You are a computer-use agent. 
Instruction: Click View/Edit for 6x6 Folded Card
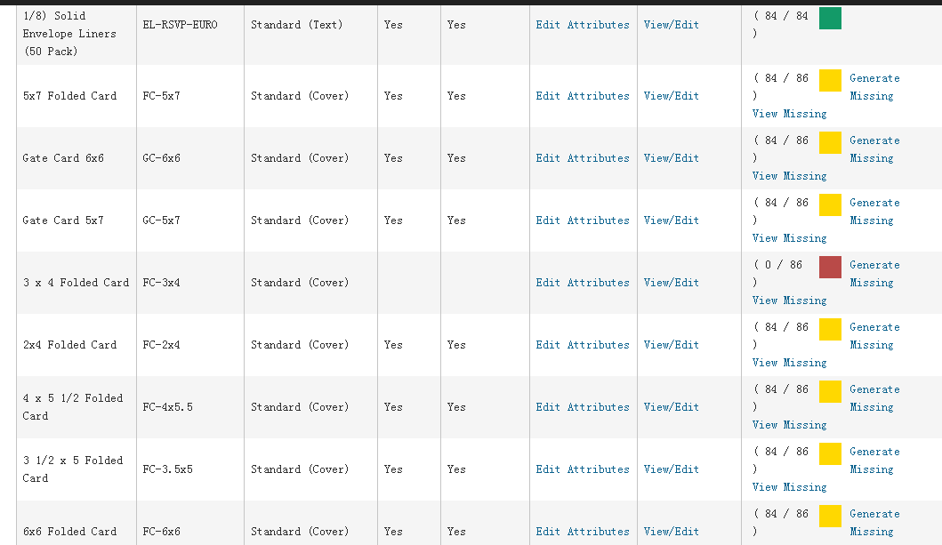(671, 532)
